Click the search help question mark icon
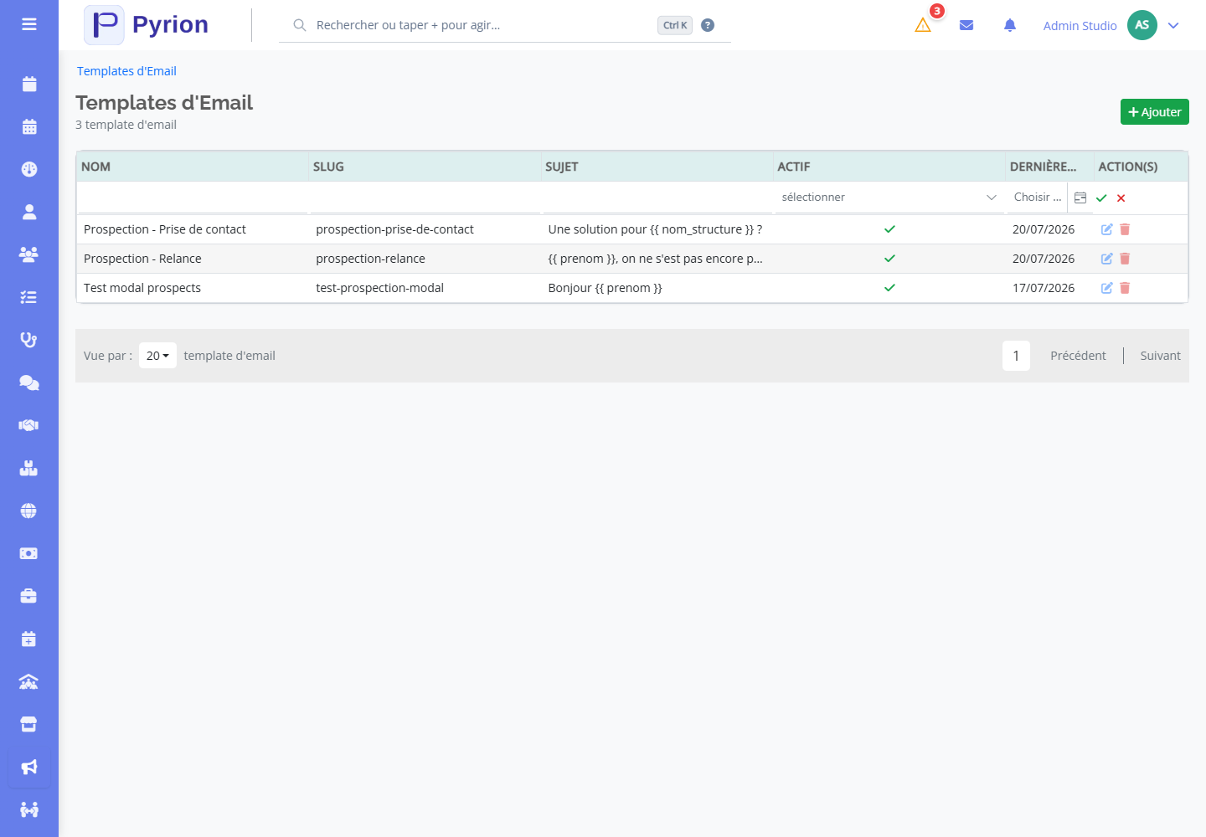 pos(708,25)
